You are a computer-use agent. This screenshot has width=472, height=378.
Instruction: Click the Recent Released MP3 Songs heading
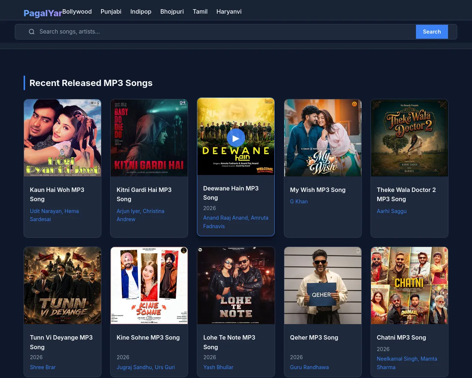(x=91, y=83)
